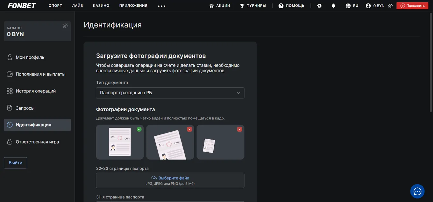Click the chevron of document type selector
This screenshot has width=433, height=202.
[x=238, y=93]
